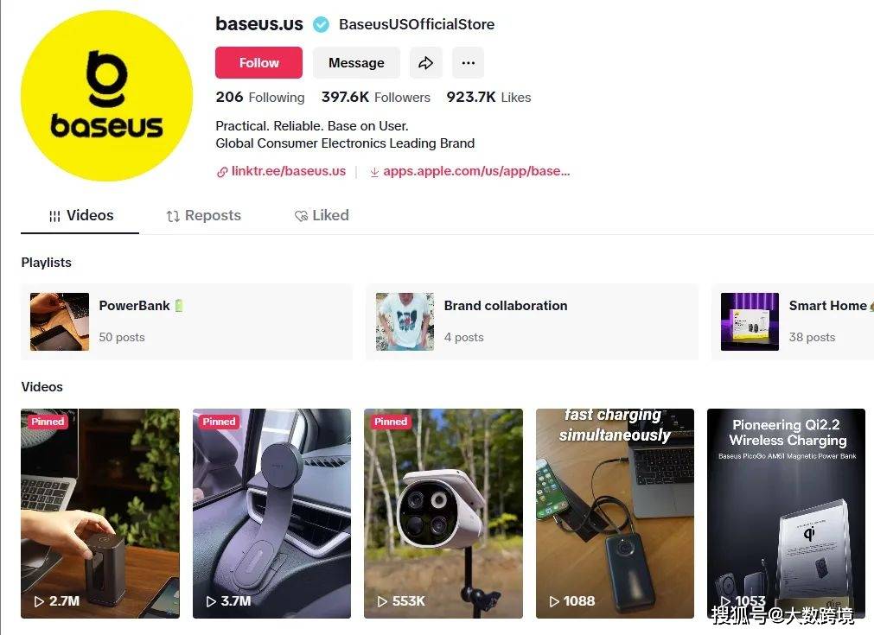Click the Reposts tab icon
The image size is (874, 635).
[173, 216]
